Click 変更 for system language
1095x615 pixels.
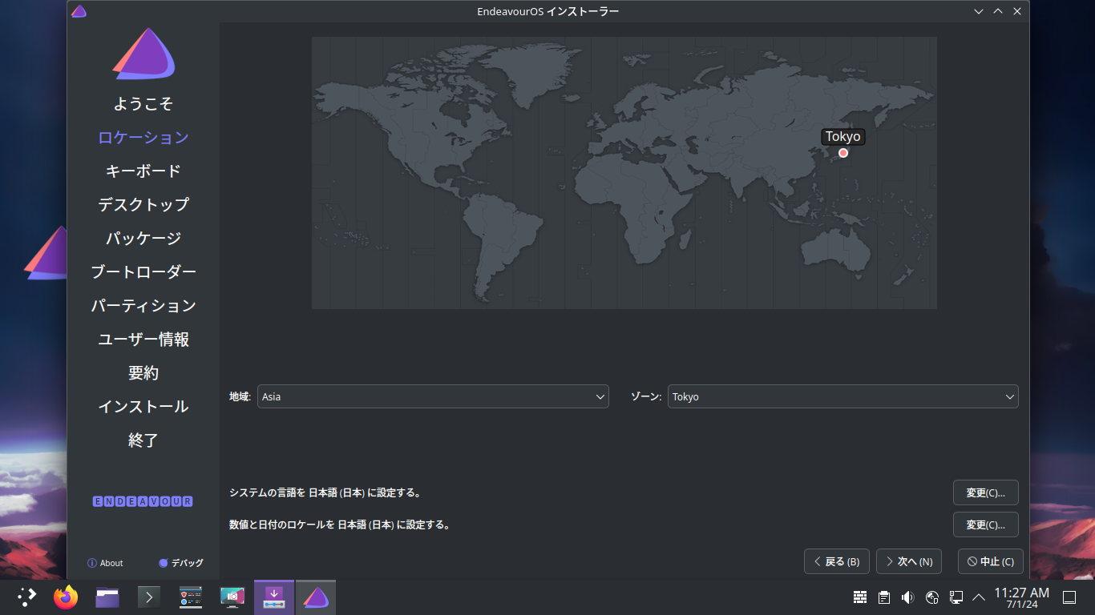985,492
